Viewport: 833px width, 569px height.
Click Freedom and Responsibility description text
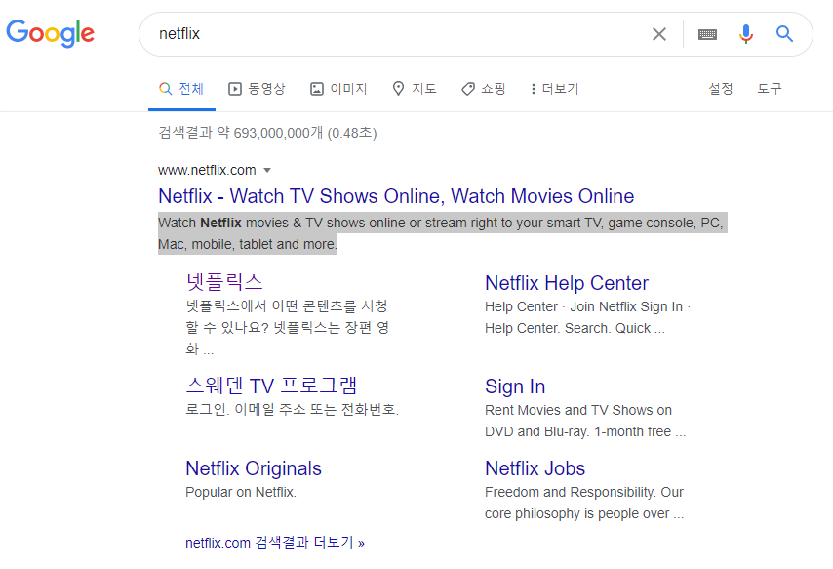[x=584, y=503]
